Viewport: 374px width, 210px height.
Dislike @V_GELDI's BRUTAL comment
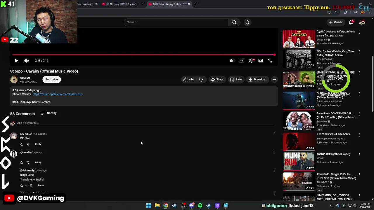28,144
